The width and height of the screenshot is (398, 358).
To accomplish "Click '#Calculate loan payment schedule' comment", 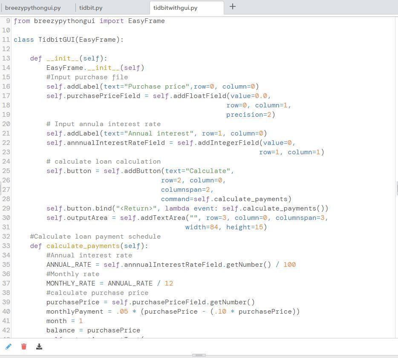I will [x=95, y=237].
